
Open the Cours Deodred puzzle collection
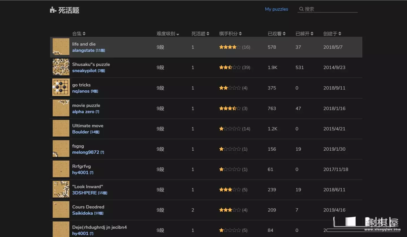coord(88,207)
